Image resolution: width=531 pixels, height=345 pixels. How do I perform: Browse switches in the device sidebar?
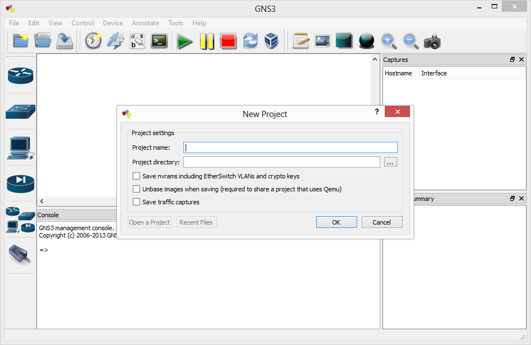click(20, 111)
